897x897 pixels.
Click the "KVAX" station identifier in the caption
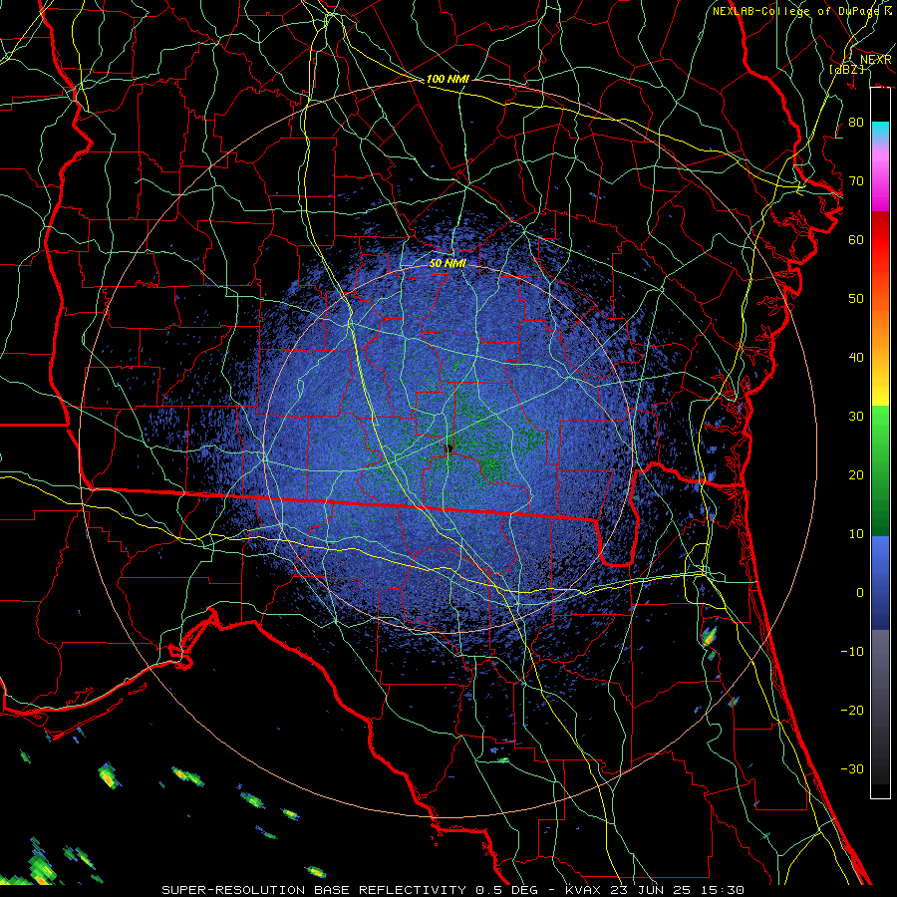pos(583,890)
